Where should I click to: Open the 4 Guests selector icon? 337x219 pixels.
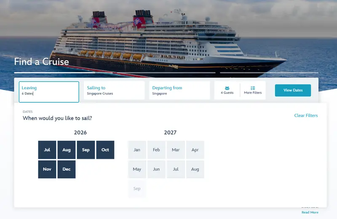point(227,88)
